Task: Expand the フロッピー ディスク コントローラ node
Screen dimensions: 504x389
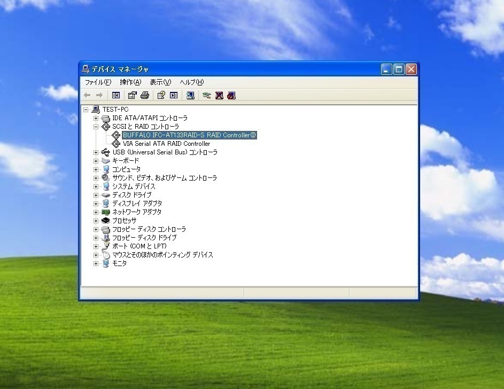Action: pyautogui.click(x=96, y=230)
